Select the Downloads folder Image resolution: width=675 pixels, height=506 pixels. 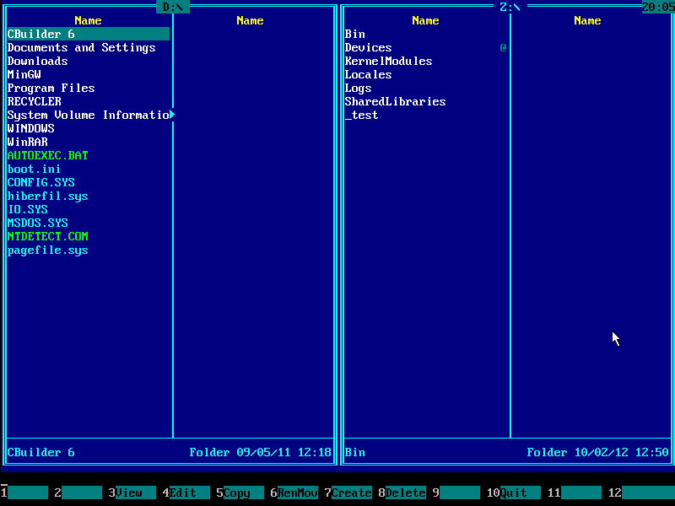click(37, 61)
